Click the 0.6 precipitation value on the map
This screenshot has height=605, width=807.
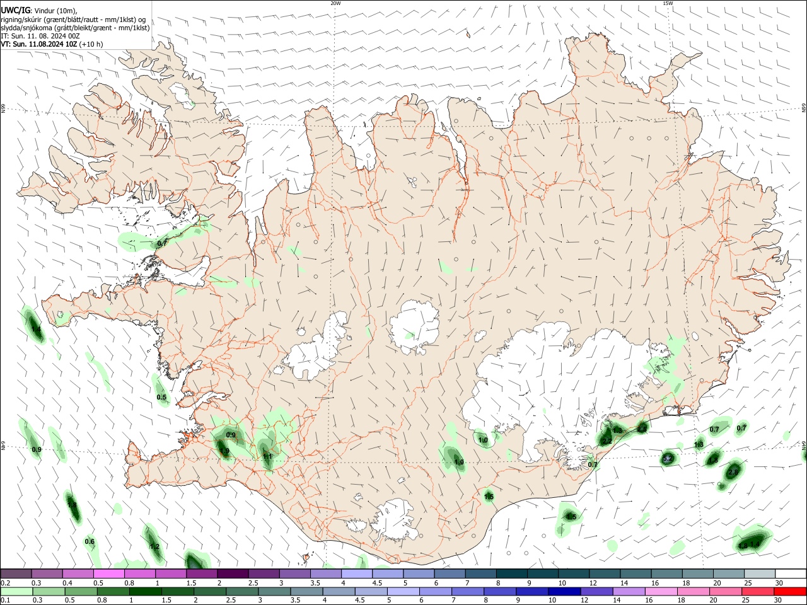90,541
